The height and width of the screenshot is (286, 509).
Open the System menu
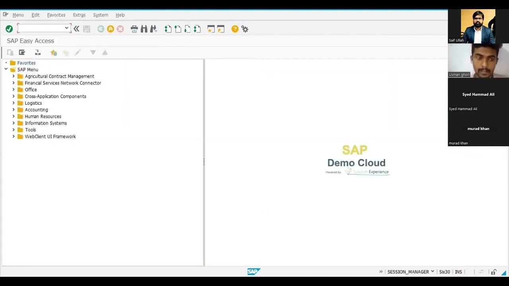tap(101, 15)
